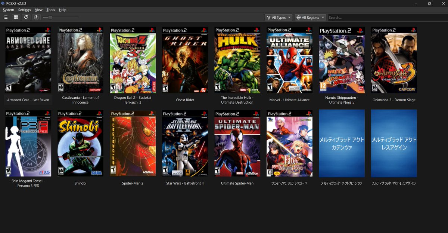Open the Help menu
The width and height of the screenshot is (448, 233).
62,10
